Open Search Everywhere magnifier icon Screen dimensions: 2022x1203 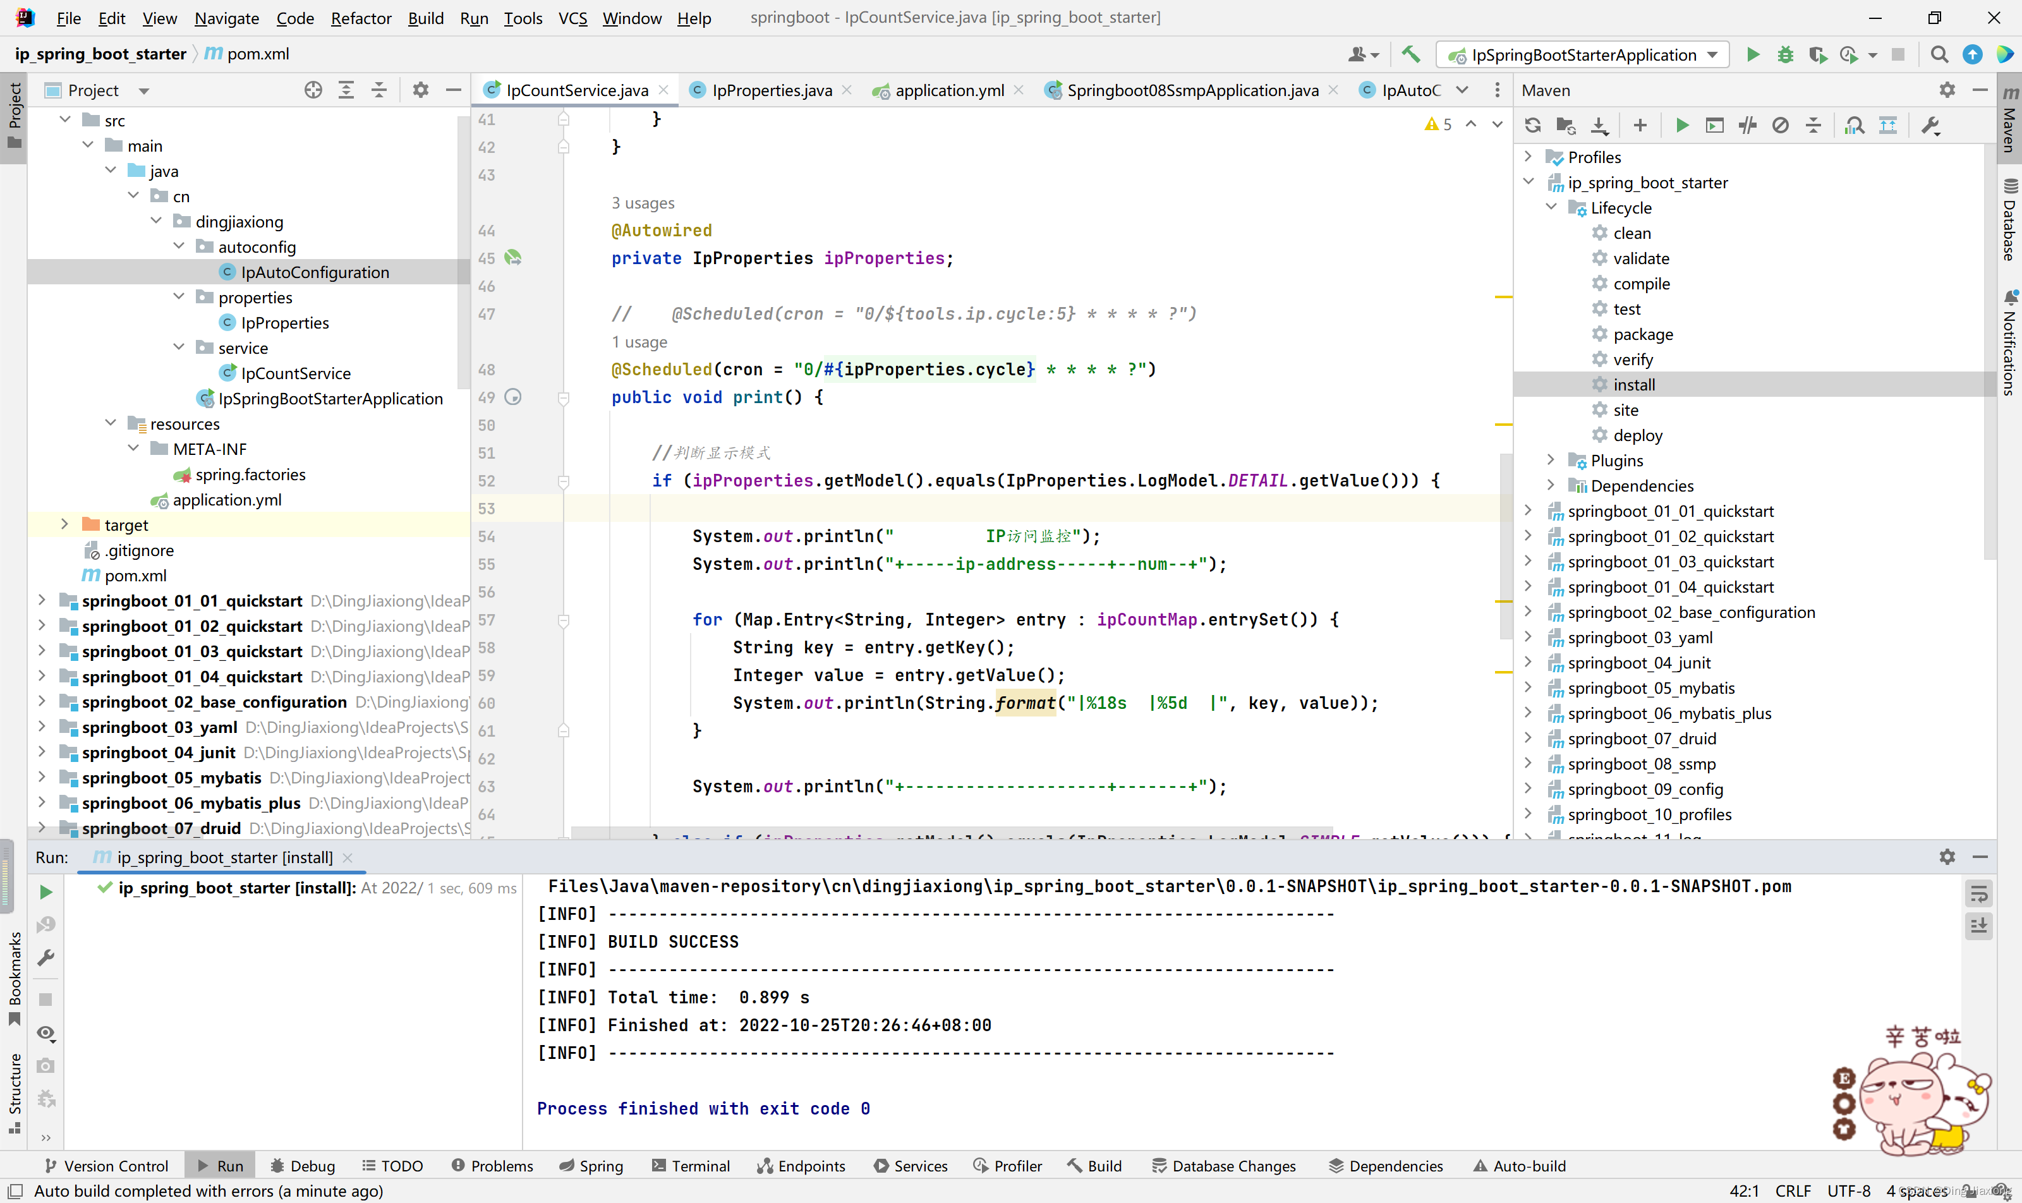1939,54
